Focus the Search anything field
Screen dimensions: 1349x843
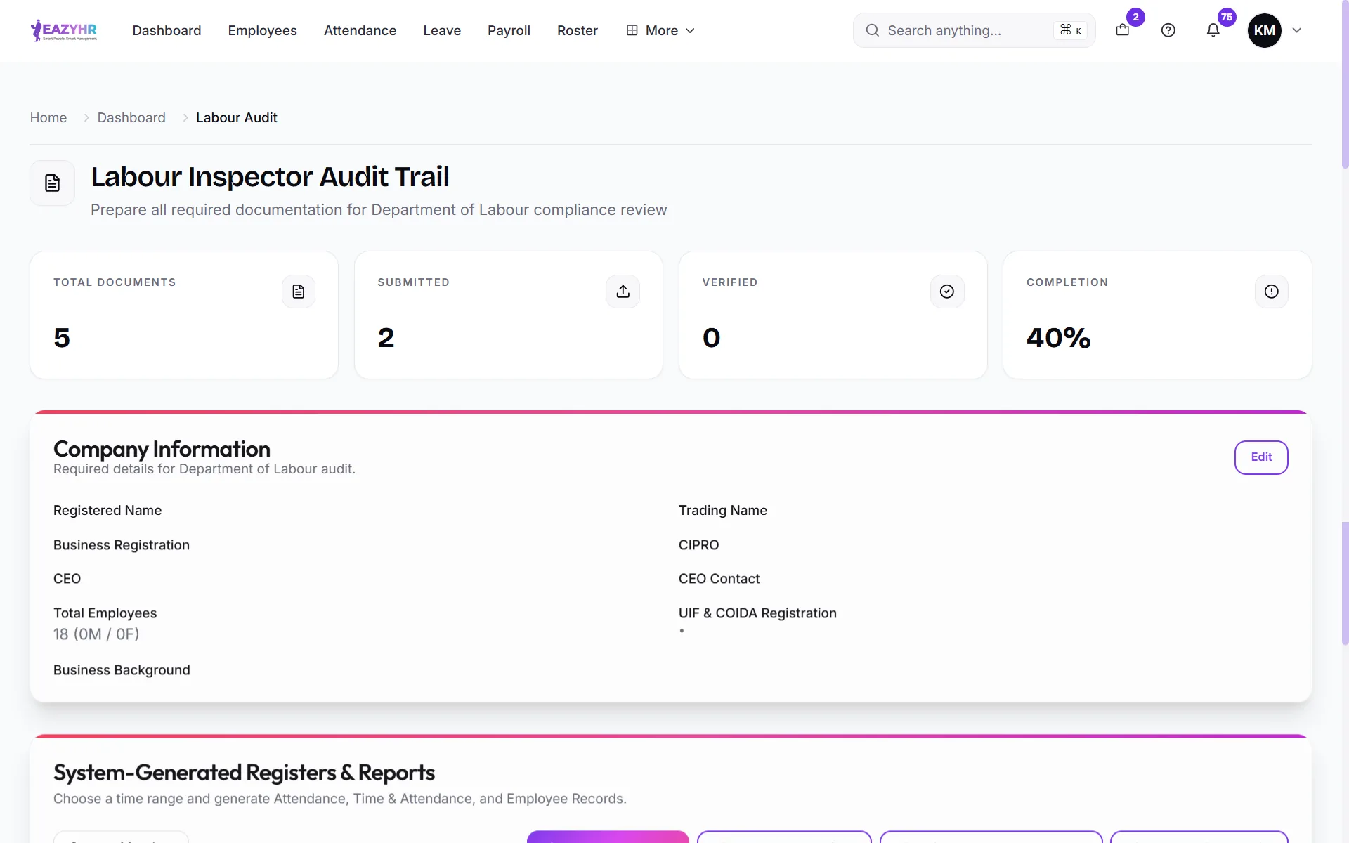tap(974, 30)
